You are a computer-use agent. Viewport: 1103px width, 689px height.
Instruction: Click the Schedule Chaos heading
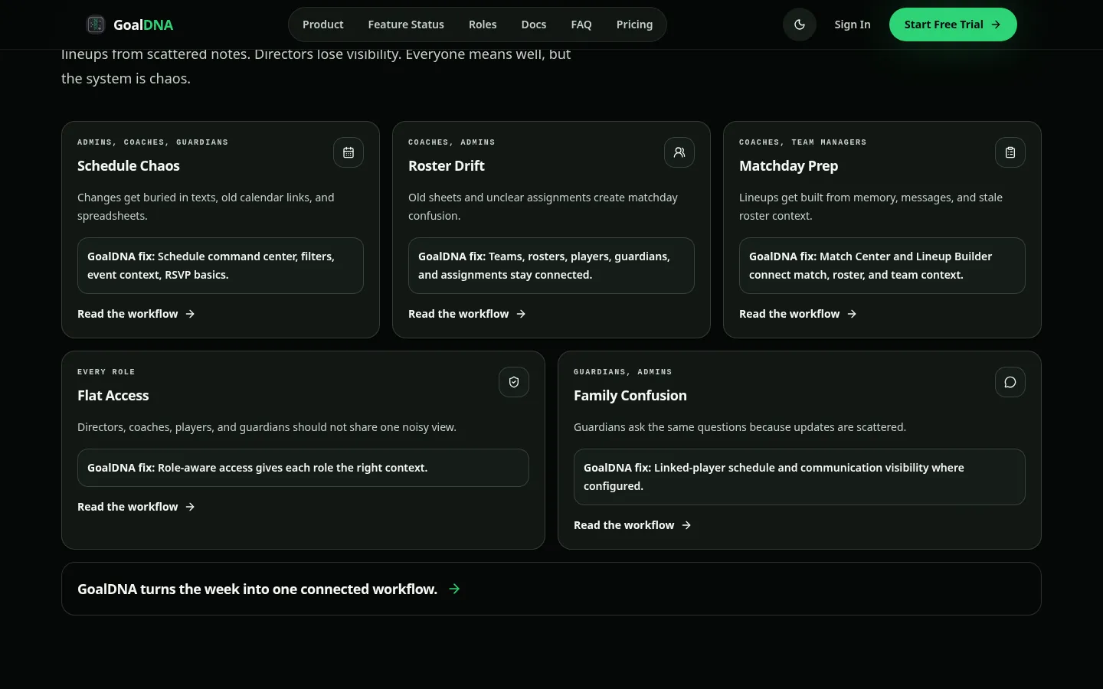pos(129,166)
